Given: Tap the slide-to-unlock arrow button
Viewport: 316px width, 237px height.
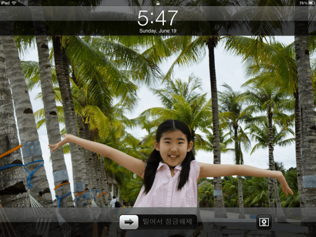Looking at the screenshot, I should coord(129,222).
